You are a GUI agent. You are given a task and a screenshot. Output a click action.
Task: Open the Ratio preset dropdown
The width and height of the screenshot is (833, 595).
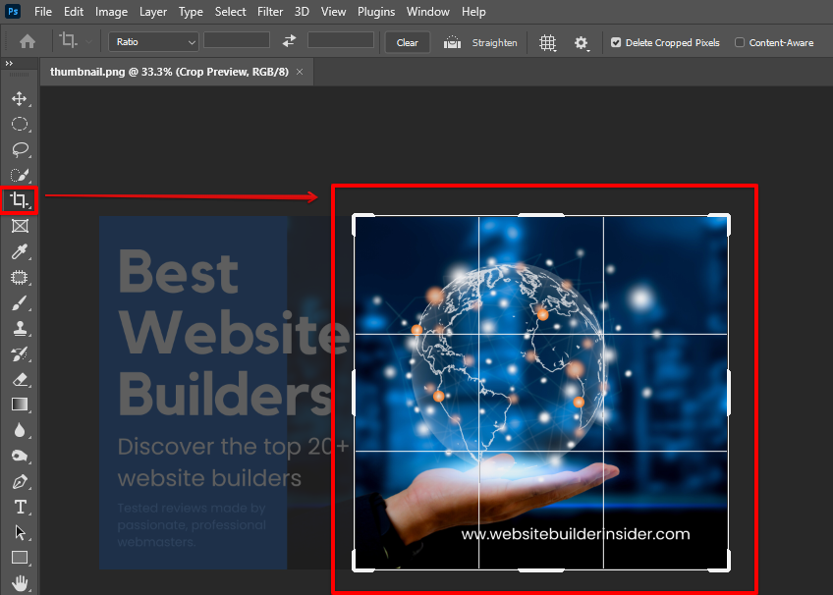click(x=153, y=42)
